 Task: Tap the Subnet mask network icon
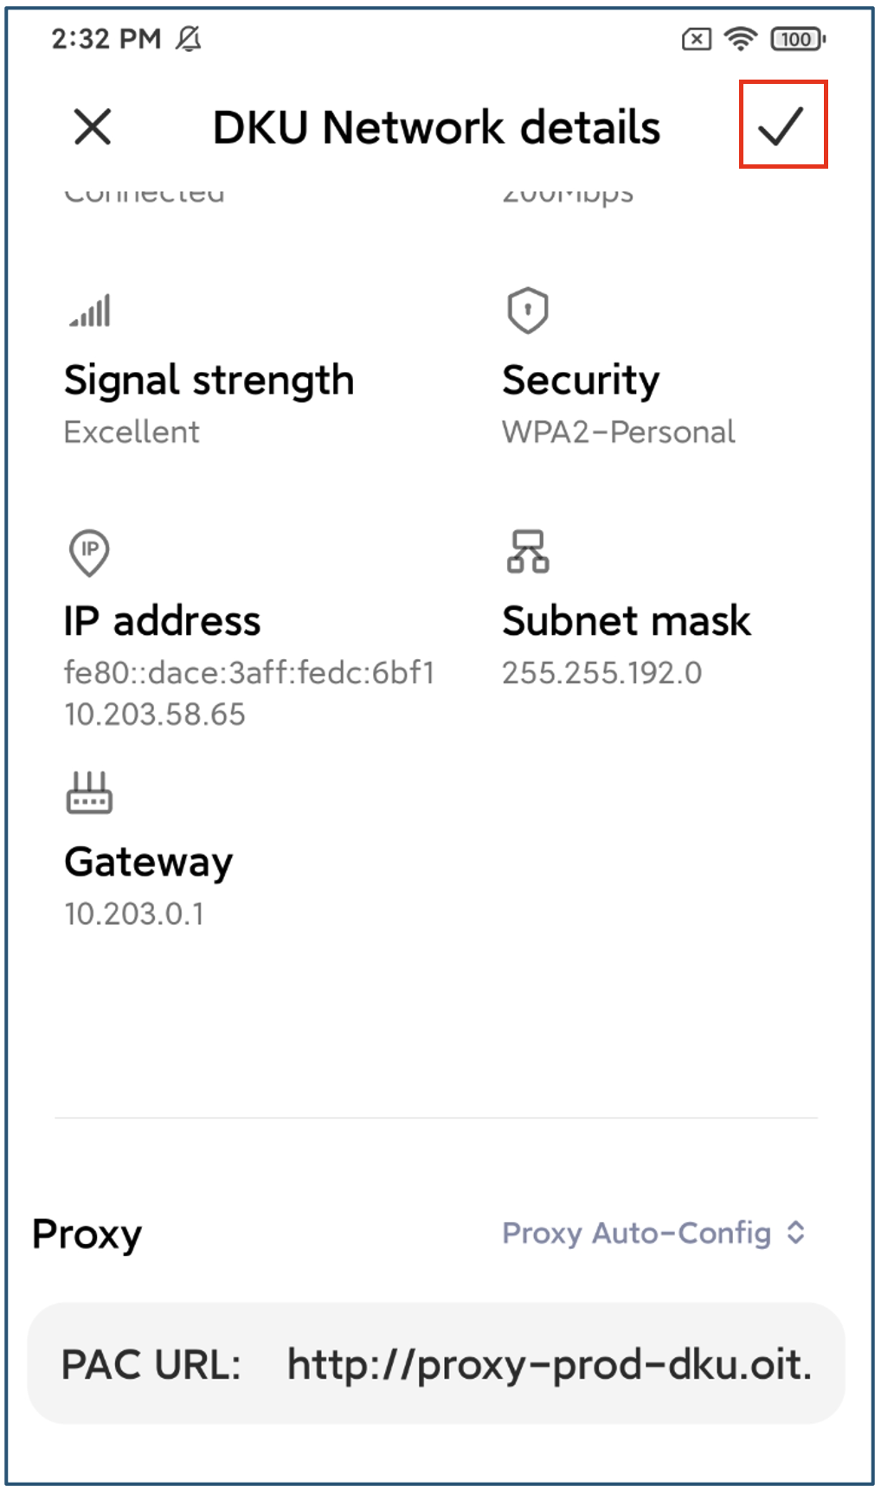tap(527, 552)
